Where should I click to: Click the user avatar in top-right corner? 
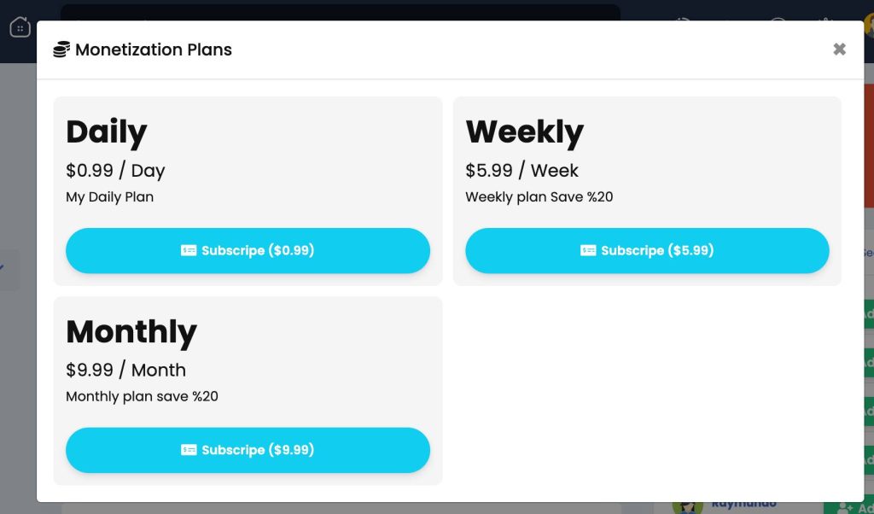[868, 25]
